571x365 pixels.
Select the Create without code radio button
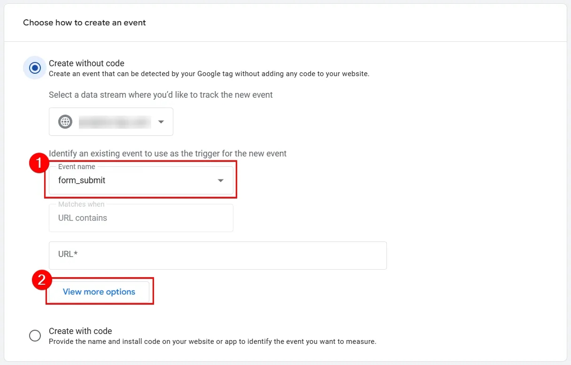coord(35,68)
